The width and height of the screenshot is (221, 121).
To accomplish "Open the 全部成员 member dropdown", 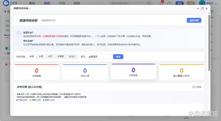I will 98,57.
